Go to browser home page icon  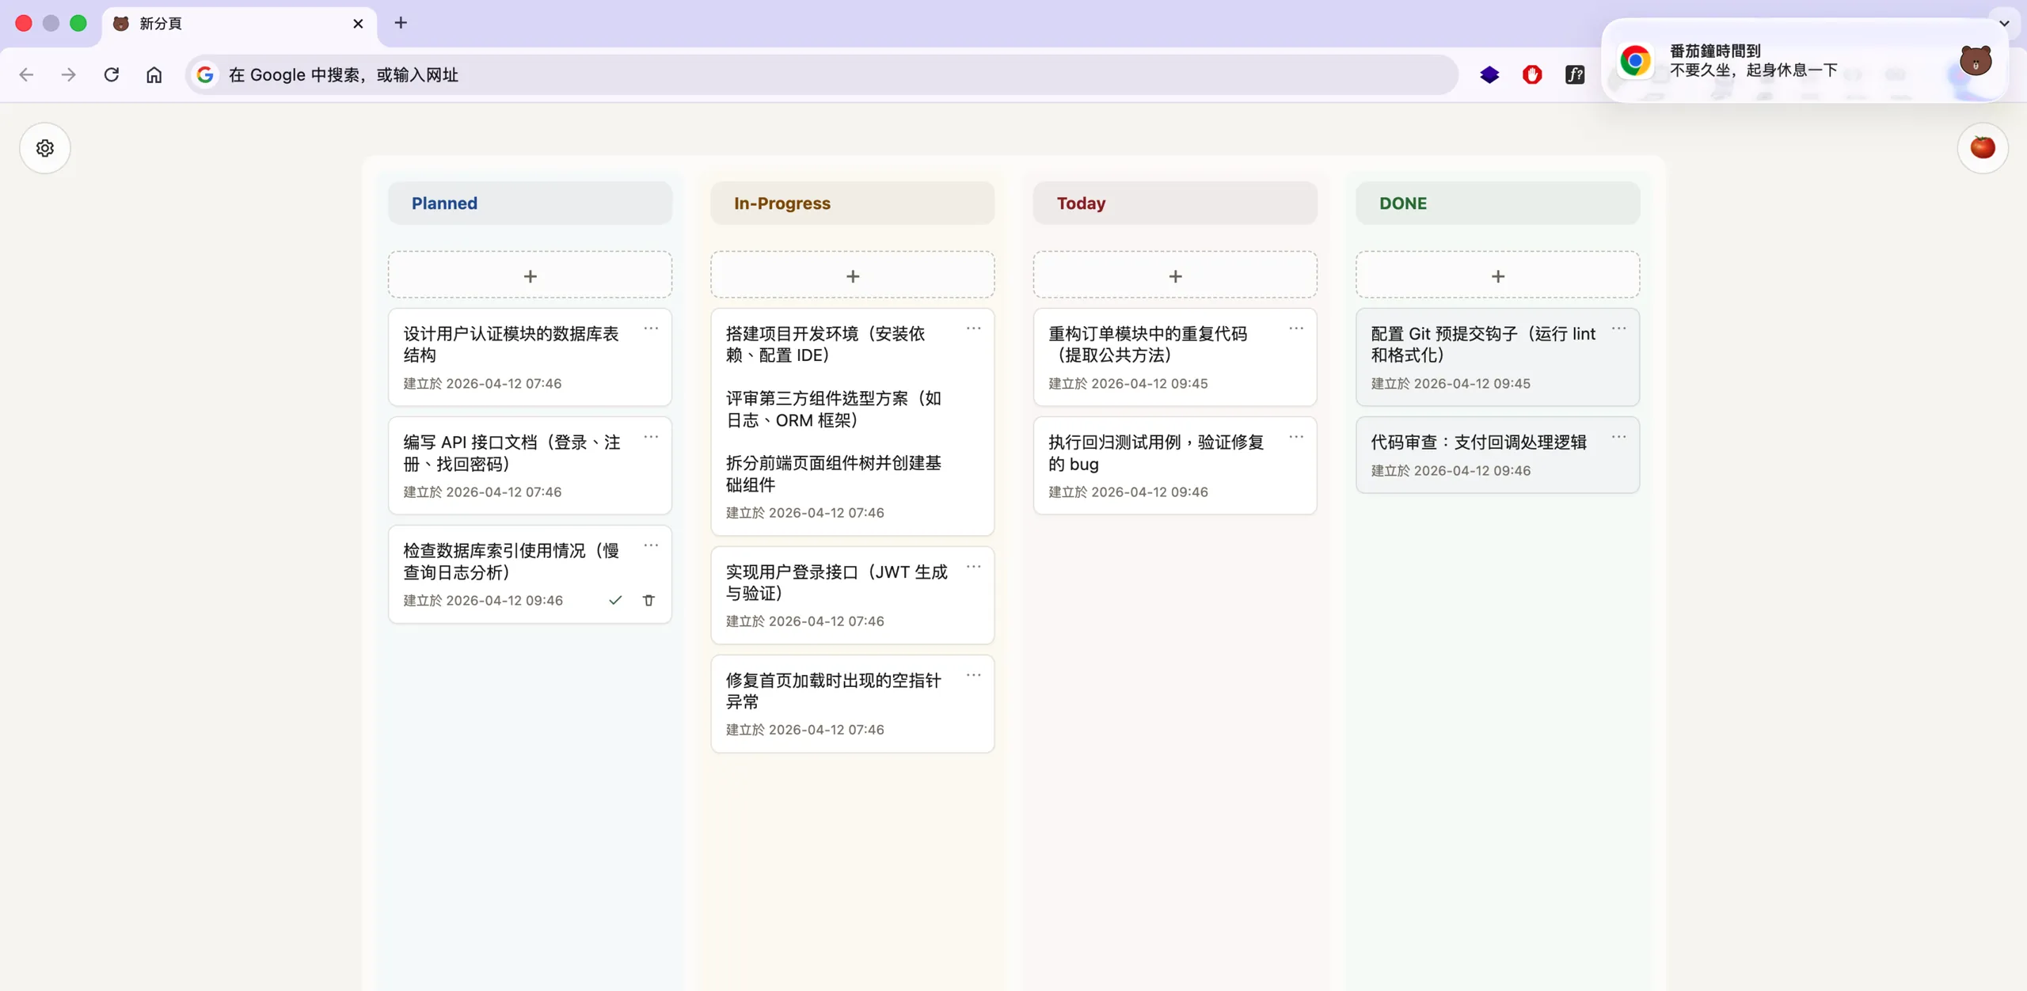tap(154, 74)
